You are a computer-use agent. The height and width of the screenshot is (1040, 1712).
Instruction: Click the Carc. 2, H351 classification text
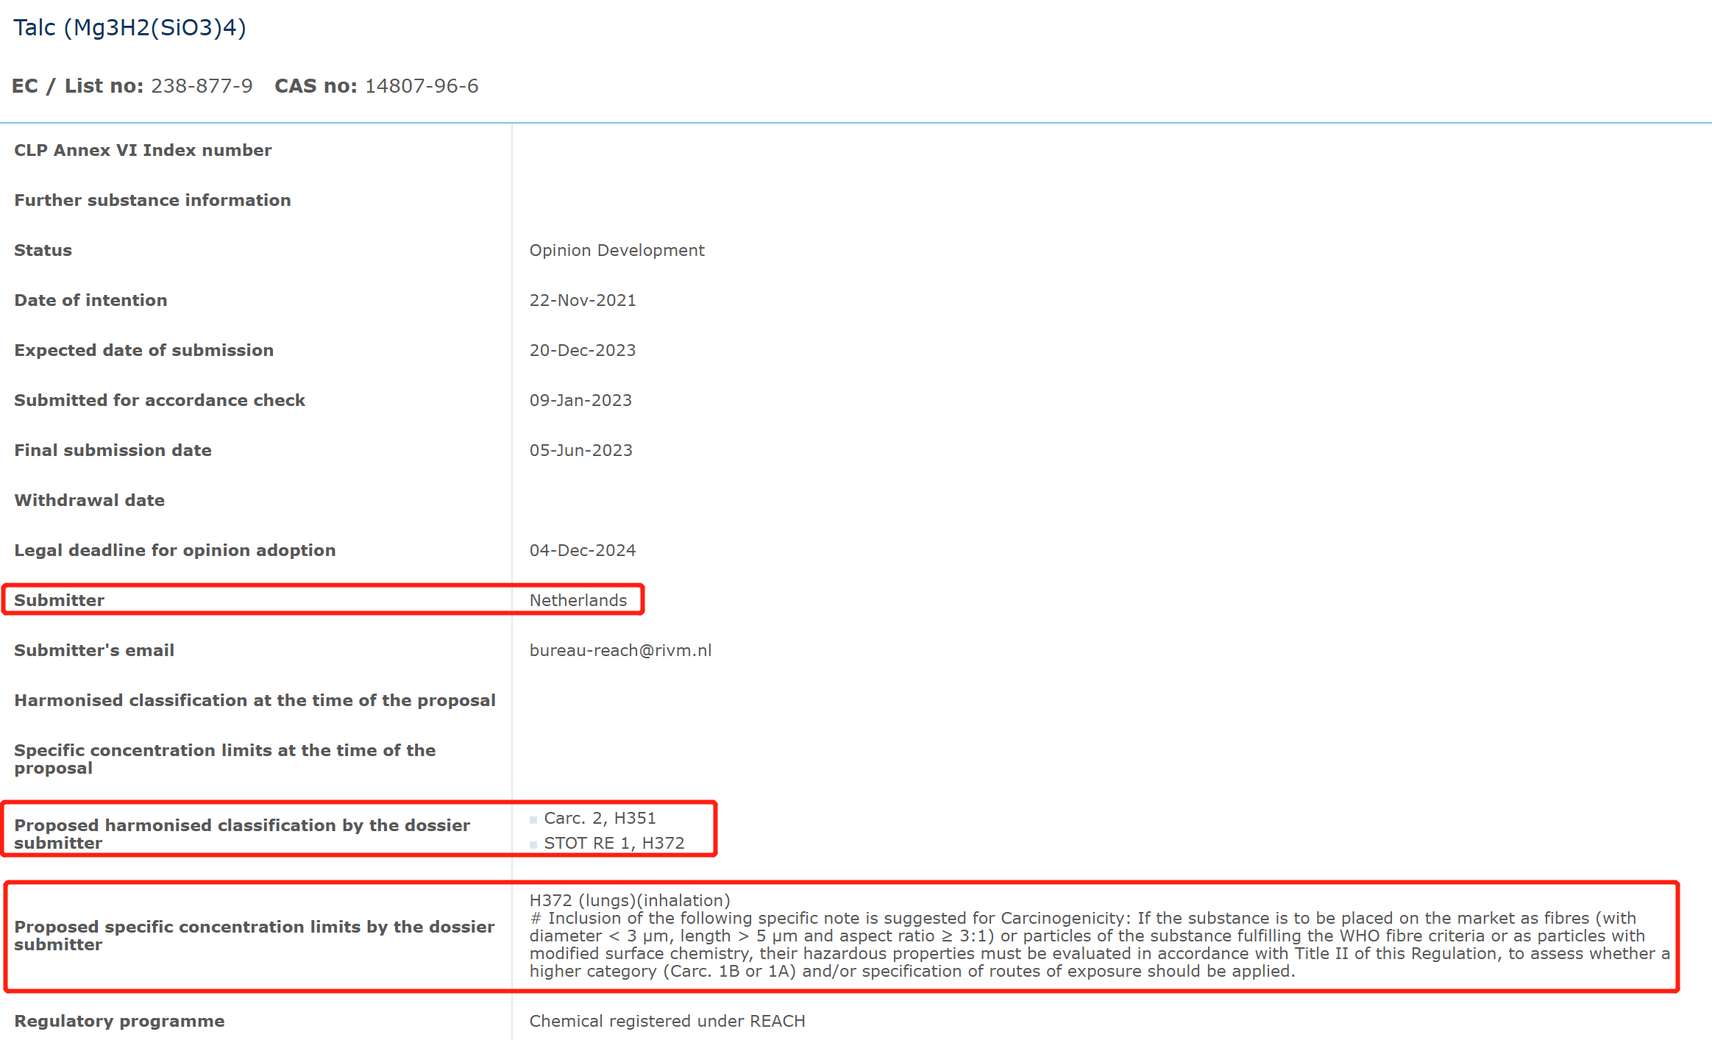(600, 818)
